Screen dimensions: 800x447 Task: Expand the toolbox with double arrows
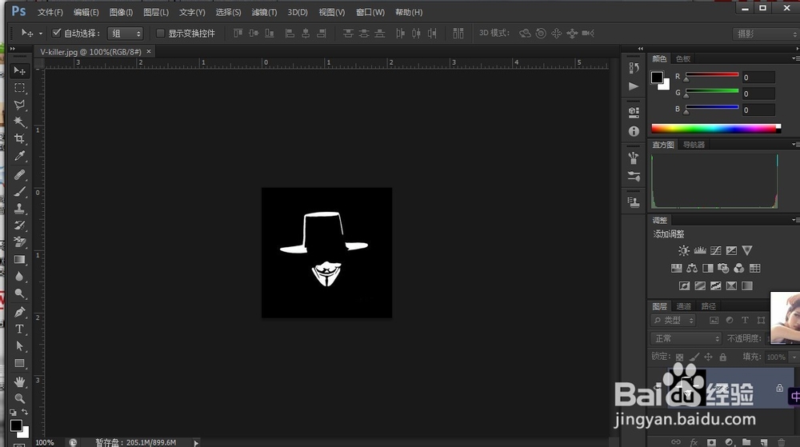pyautogui.click(x=12, y=49)
